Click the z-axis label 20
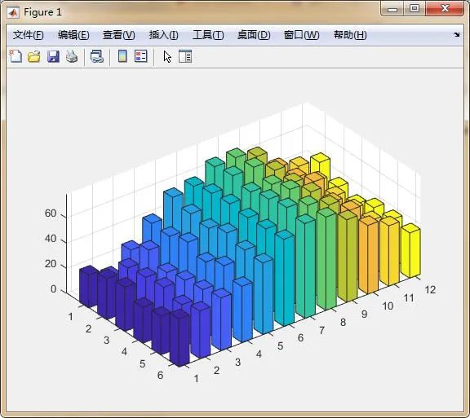The width and height of the screenshot is (470, 418). point(51,264)
